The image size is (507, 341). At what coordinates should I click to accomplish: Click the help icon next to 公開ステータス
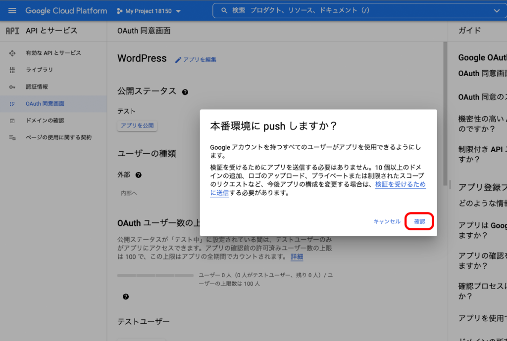click(x=185, y=92)
